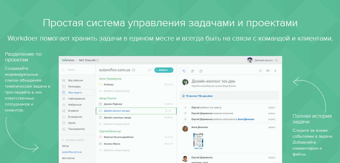Select the Дизайн контент тех док task row

pyautogui.click(x=136, y=111)
